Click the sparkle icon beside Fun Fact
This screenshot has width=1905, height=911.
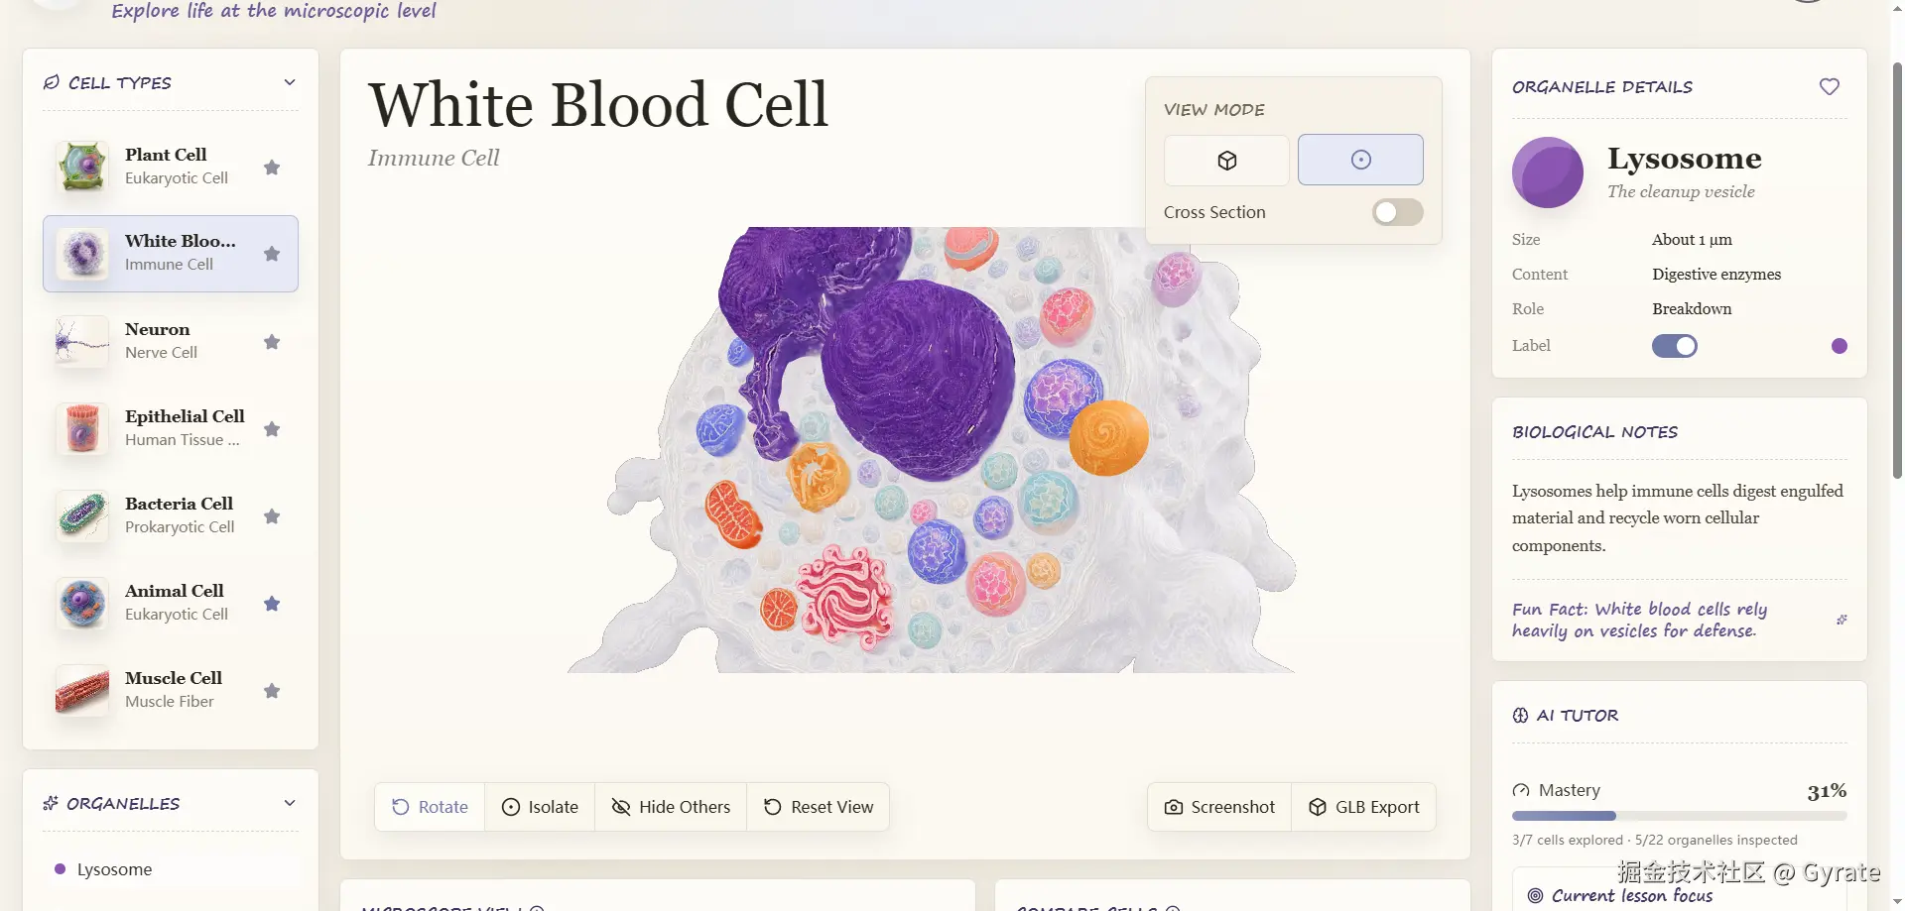pyautogui.click(x=1841, y=620)
